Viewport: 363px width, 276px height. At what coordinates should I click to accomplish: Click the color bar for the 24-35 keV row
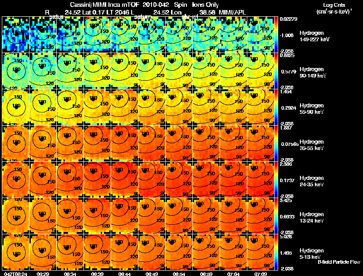click(276, 180)
